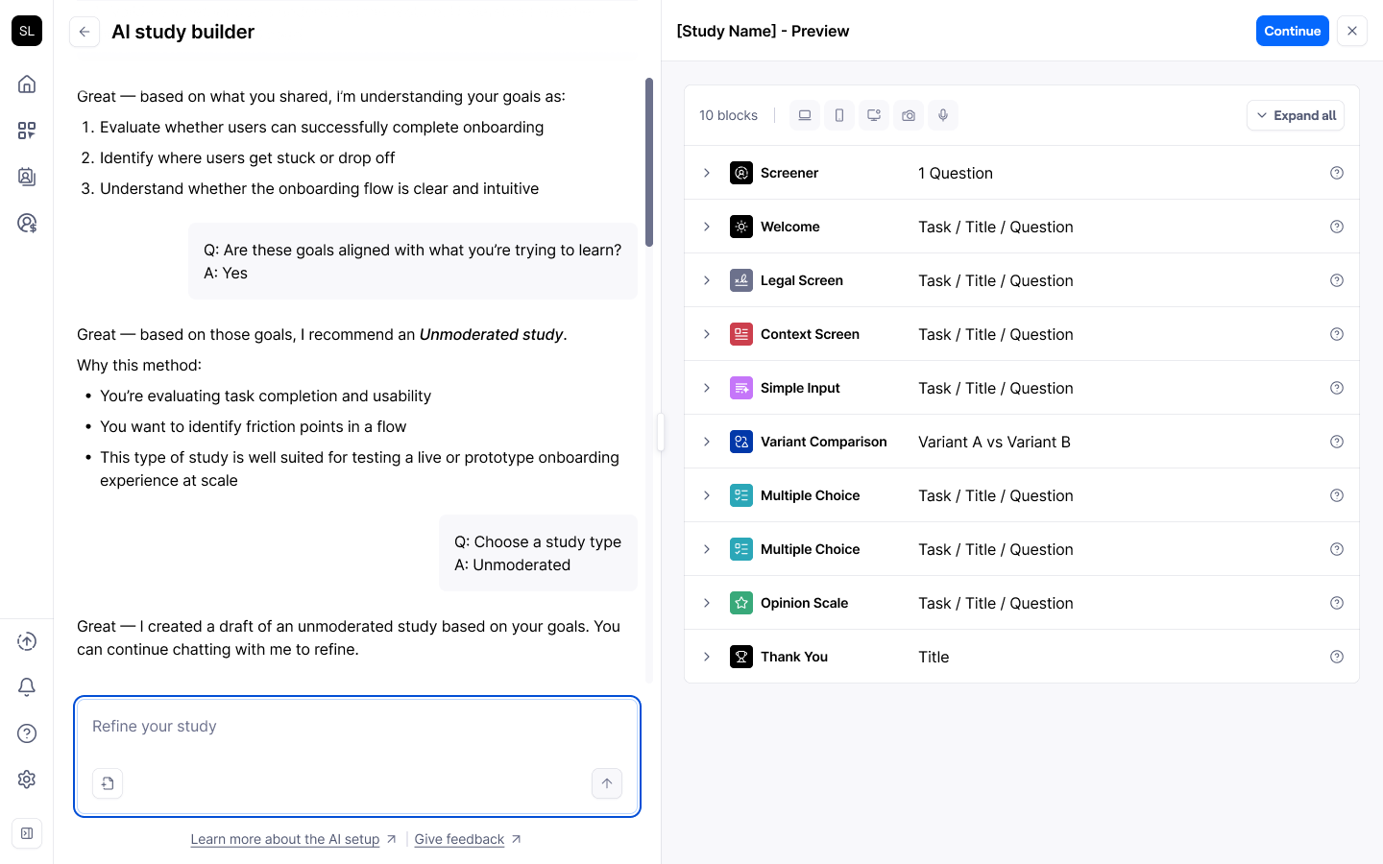Click the help icon on the Screener row
The height and width of the screenshot is (864, 1383).
(1337, 173)
